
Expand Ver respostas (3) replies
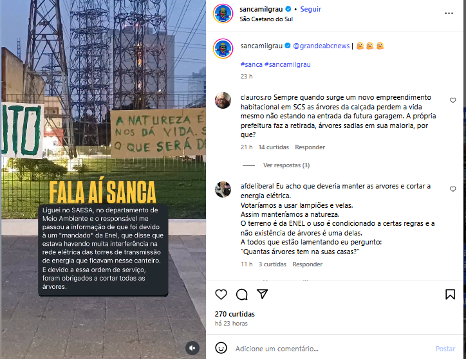click(286, 165)
